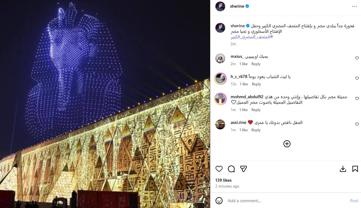Save post using bookmark icon

(x=355, y=169)
